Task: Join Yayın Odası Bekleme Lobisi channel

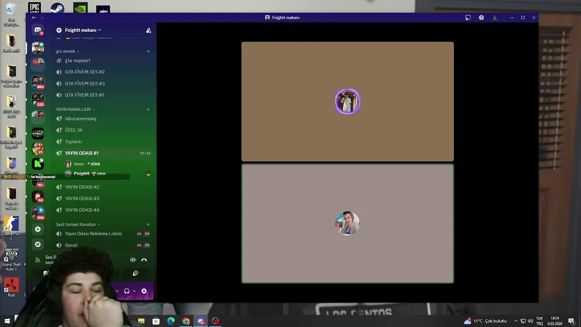Action: click(x=103, y=233)
